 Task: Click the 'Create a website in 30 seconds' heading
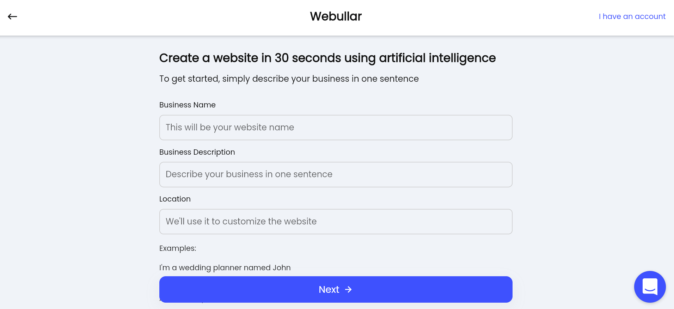point(327,58)
